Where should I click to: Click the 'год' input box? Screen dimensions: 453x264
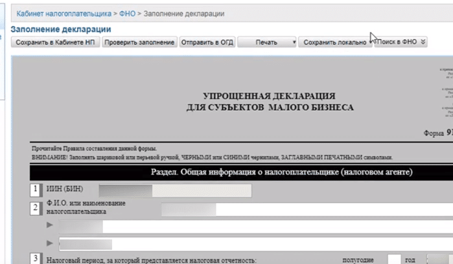(x=439, y=259)
